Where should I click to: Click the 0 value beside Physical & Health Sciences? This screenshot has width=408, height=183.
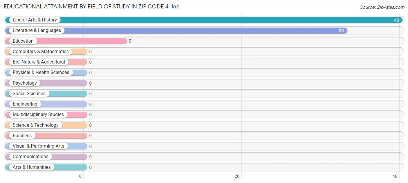point(91,73)
